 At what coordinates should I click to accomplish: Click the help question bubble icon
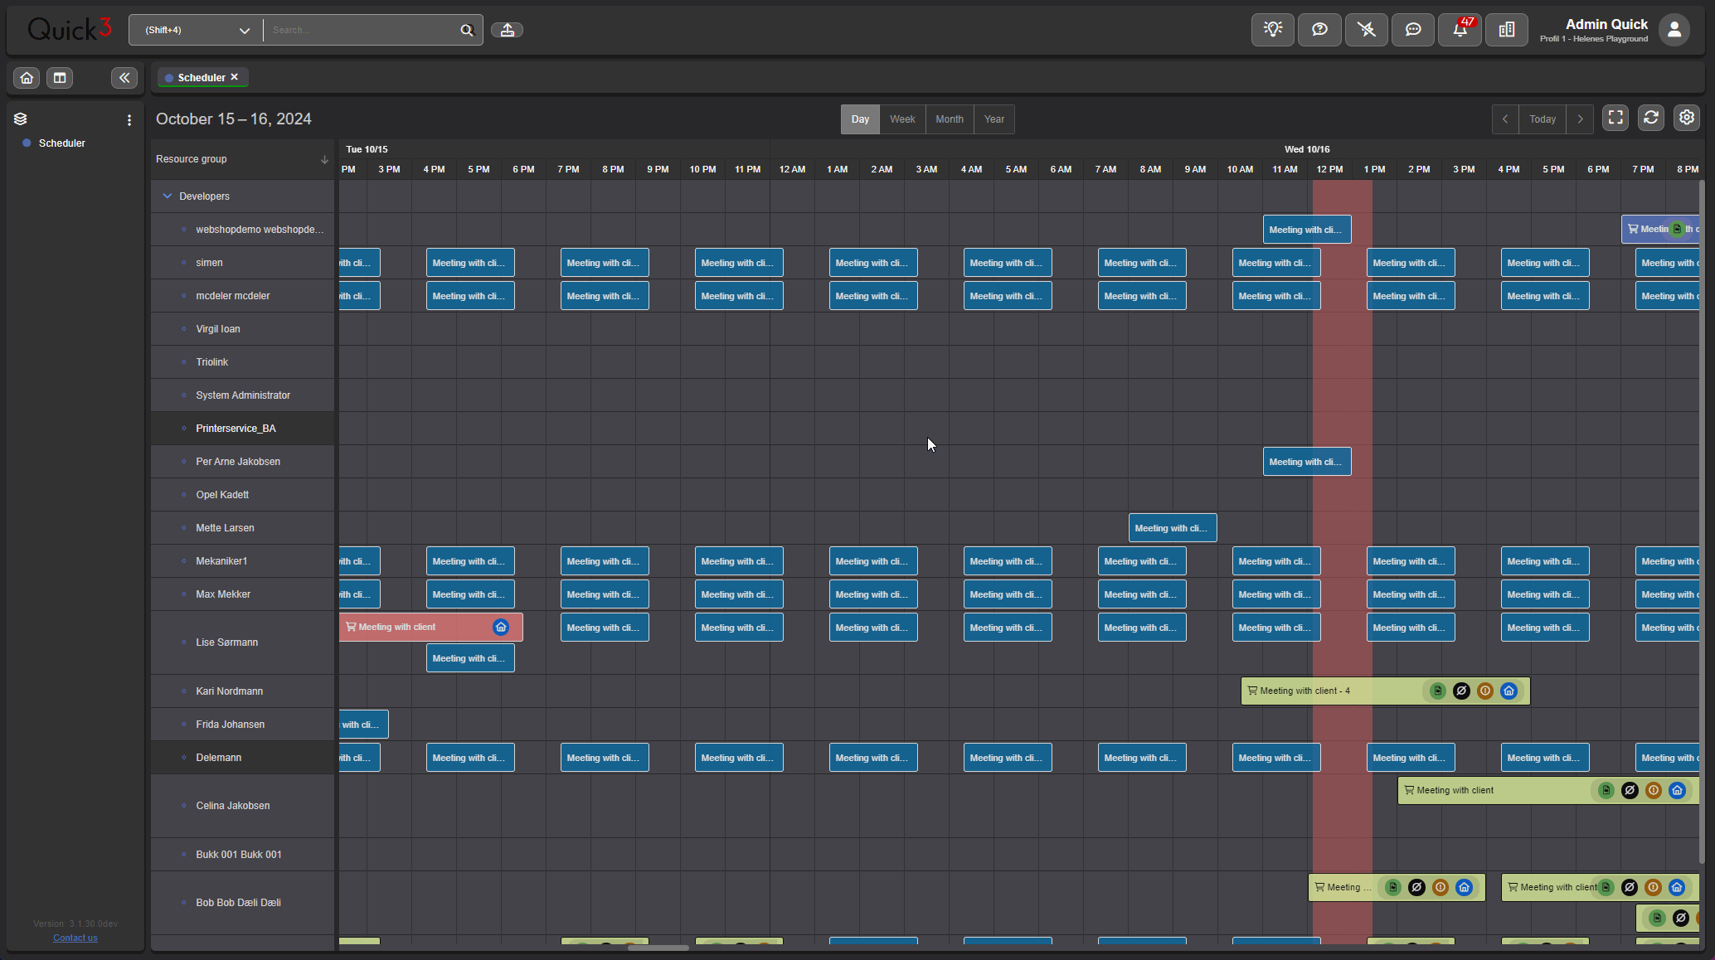[1319, 30]
